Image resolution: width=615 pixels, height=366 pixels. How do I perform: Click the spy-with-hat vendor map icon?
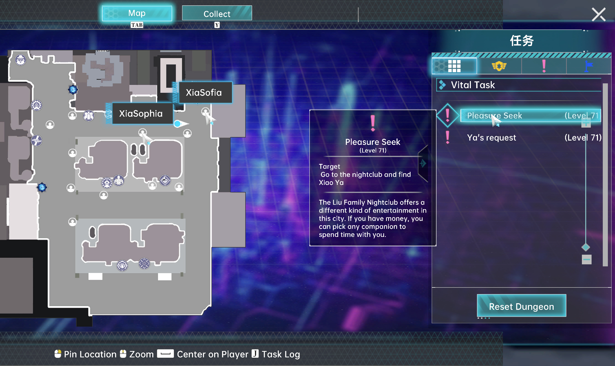point(20,60)
